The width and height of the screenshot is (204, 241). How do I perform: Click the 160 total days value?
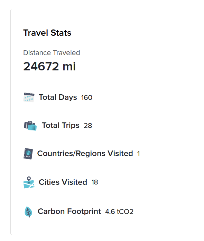(87, 97)
